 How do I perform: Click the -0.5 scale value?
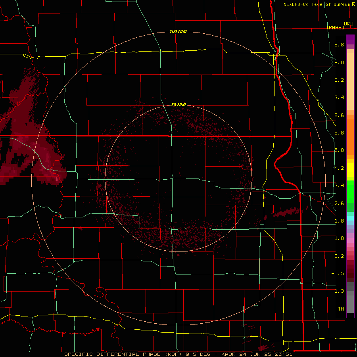(x=338, y=274)
